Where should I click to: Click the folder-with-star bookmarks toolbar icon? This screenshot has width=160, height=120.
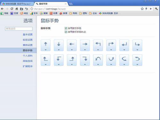pyautogui.click(x=21, y=9)
